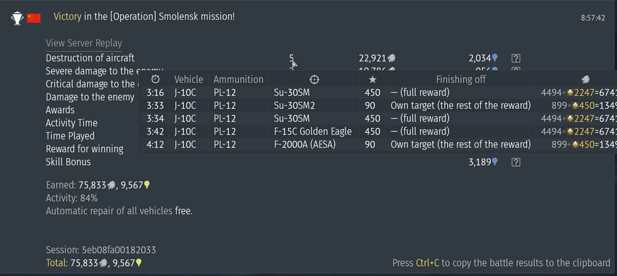This screenshot has width=617, height=276.
Task: Click question mark beside Destruction of aircraft
Action: [516, 58]
